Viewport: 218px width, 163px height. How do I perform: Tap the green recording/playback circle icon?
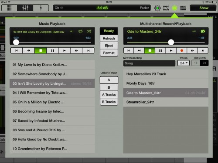coord(174,8)
